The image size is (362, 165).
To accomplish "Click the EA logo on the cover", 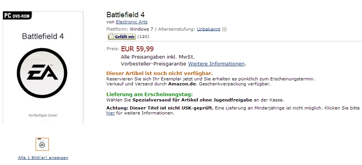I will tap(42, 73).
